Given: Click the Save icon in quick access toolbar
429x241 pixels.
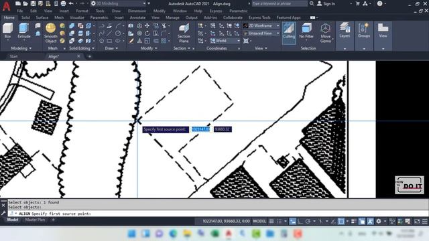Looking at the screenshot, I should click(x=33, y=3).
